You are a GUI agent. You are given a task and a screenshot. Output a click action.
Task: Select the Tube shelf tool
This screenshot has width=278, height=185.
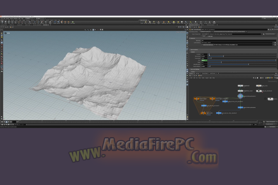click(x=9, y=22)
